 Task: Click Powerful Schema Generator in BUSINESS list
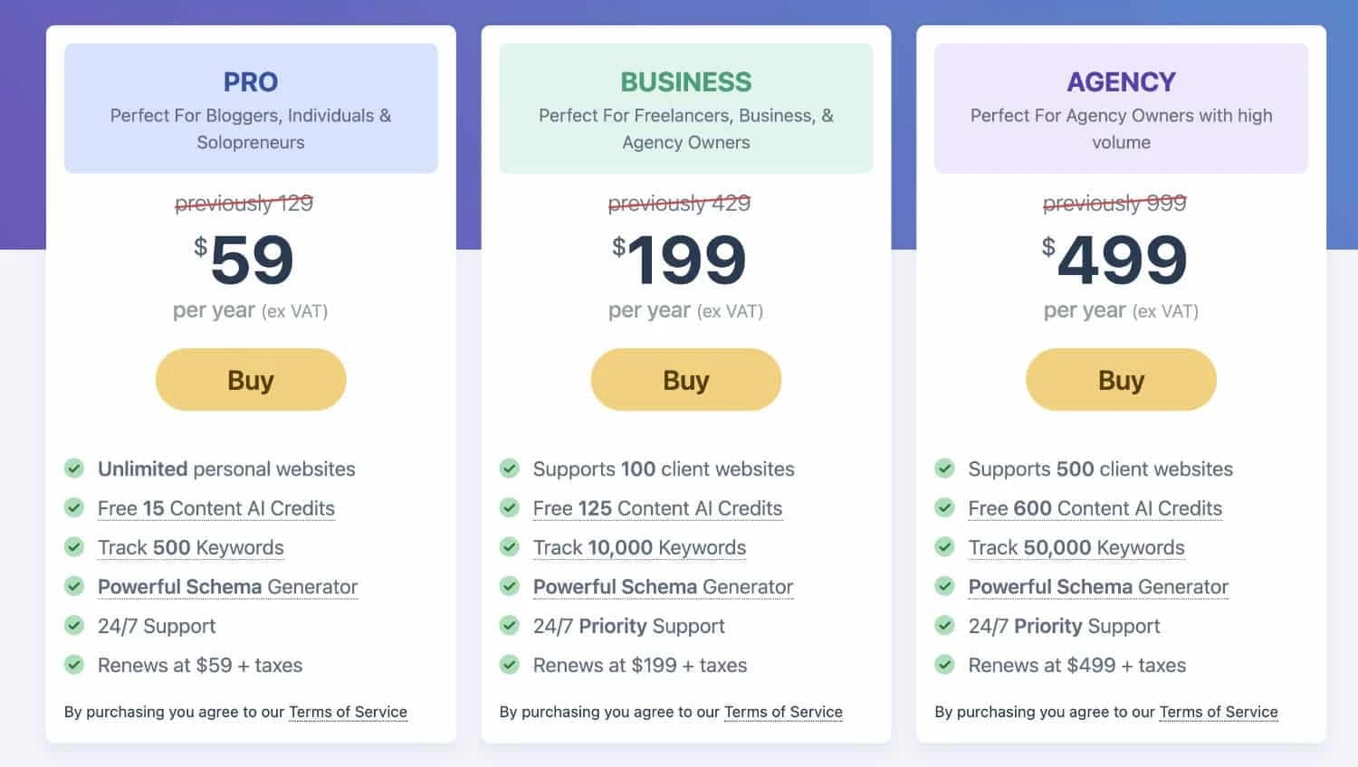663,587
